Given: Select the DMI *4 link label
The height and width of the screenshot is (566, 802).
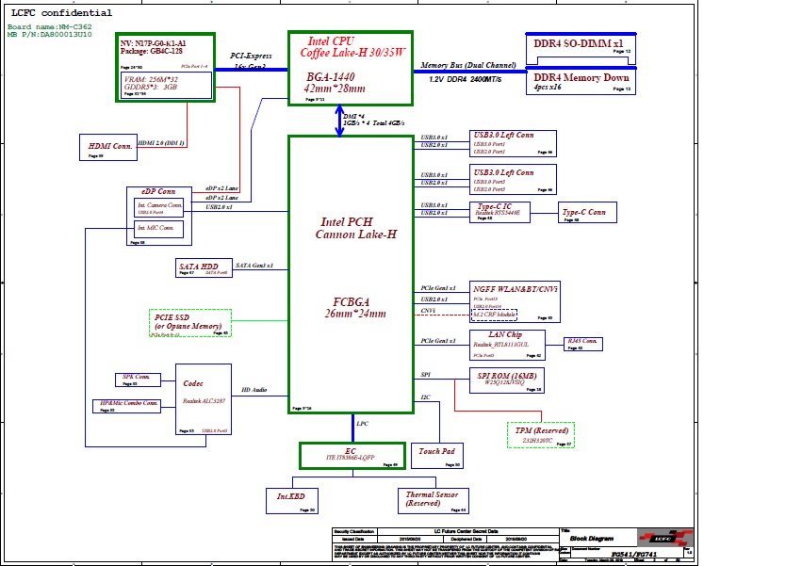Looking at the screenshot, I should [x=353, y=117].
